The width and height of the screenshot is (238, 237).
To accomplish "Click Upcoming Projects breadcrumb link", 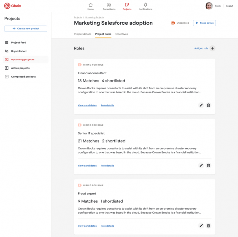I will 94,17.
